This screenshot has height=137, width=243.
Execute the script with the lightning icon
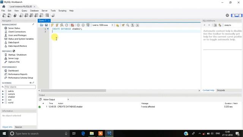point(52,25)
